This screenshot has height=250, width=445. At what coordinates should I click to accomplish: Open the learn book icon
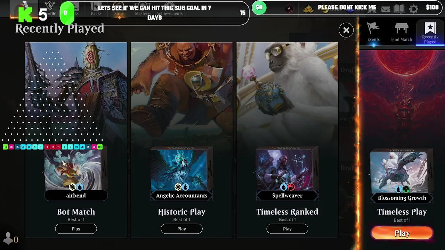pyautogui.click(x=399, y=9)
